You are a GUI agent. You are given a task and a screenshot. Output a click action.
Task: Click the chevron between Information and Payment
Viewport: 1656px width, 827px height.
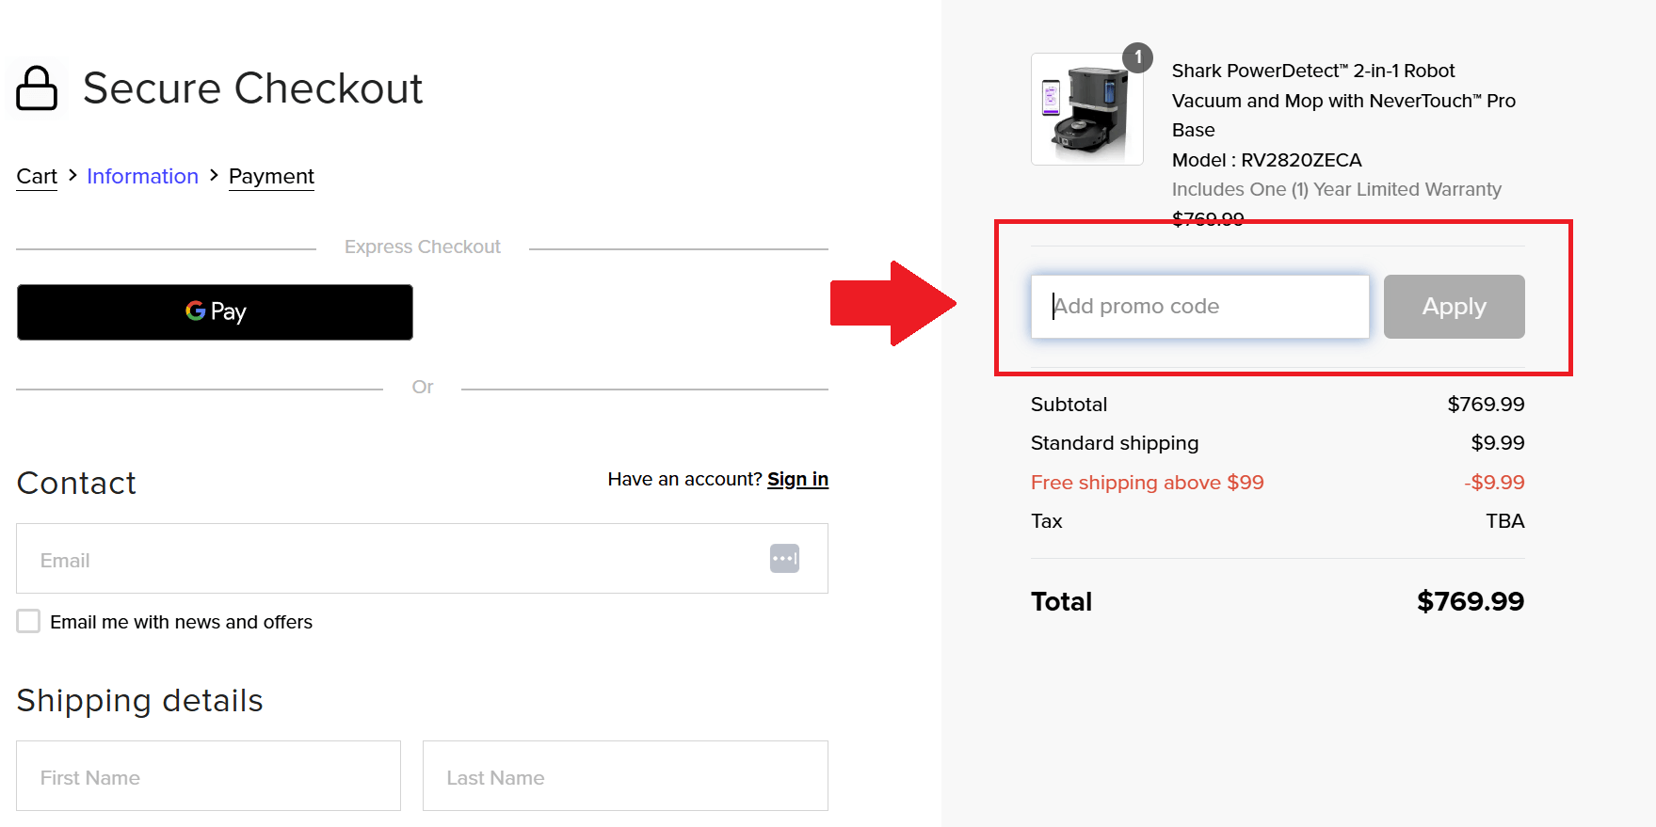pos(214,175)
